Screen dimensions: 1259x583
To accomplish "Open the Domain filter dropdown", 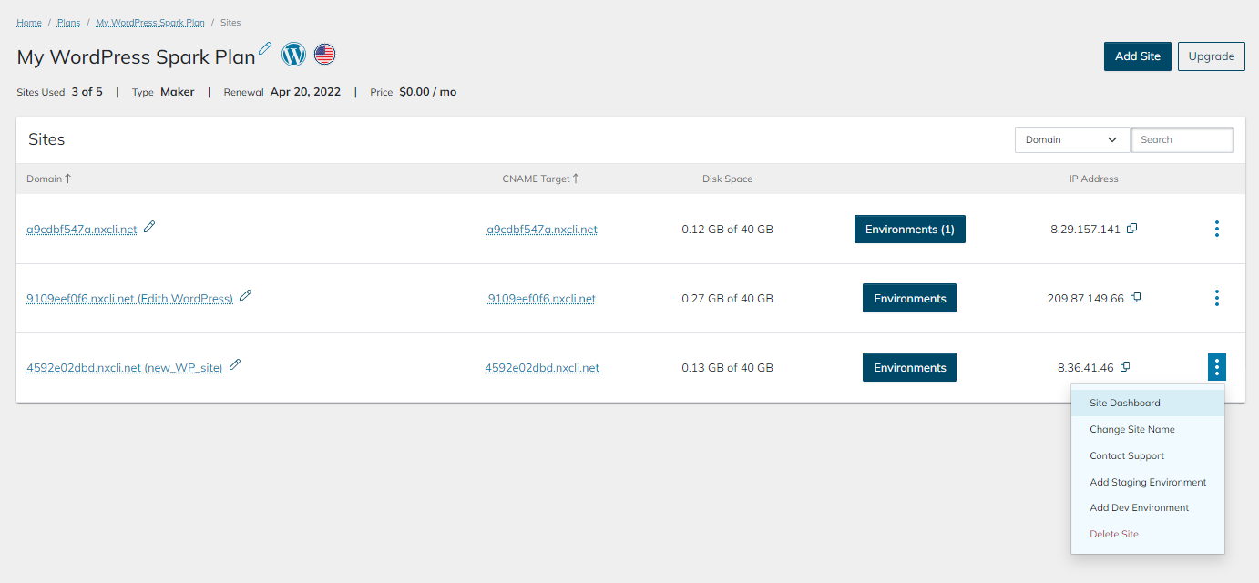I will pos(1072,139).
